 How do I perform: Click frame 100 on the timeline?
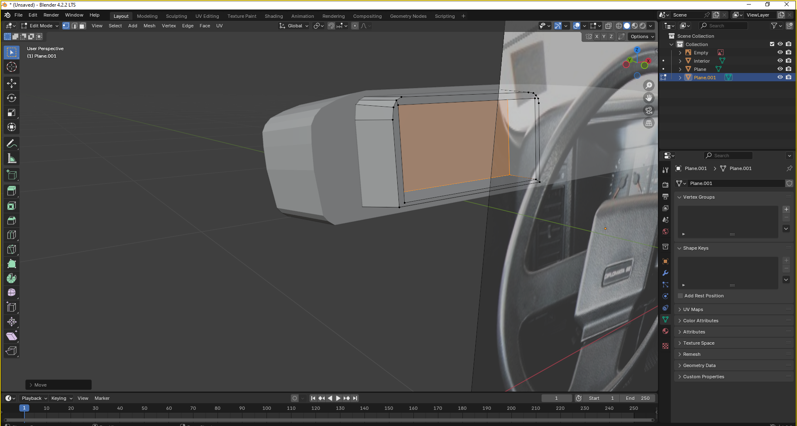point(266,409)
